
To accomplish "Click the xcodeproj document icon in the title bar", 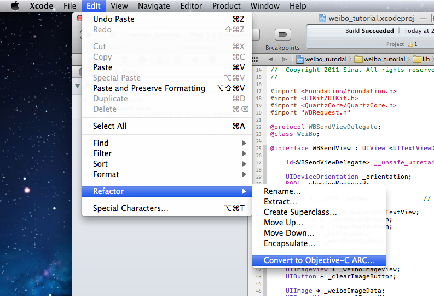I will pyautogui.click(x=322, y=18).
